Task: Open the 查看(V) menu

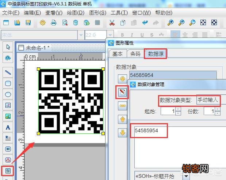Action: click(54, 13)
